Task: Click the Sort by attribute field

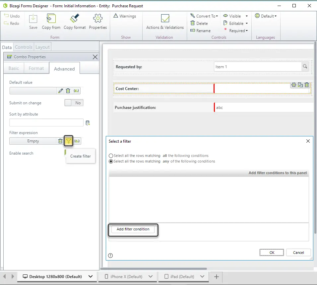Action: coord(46,122)
